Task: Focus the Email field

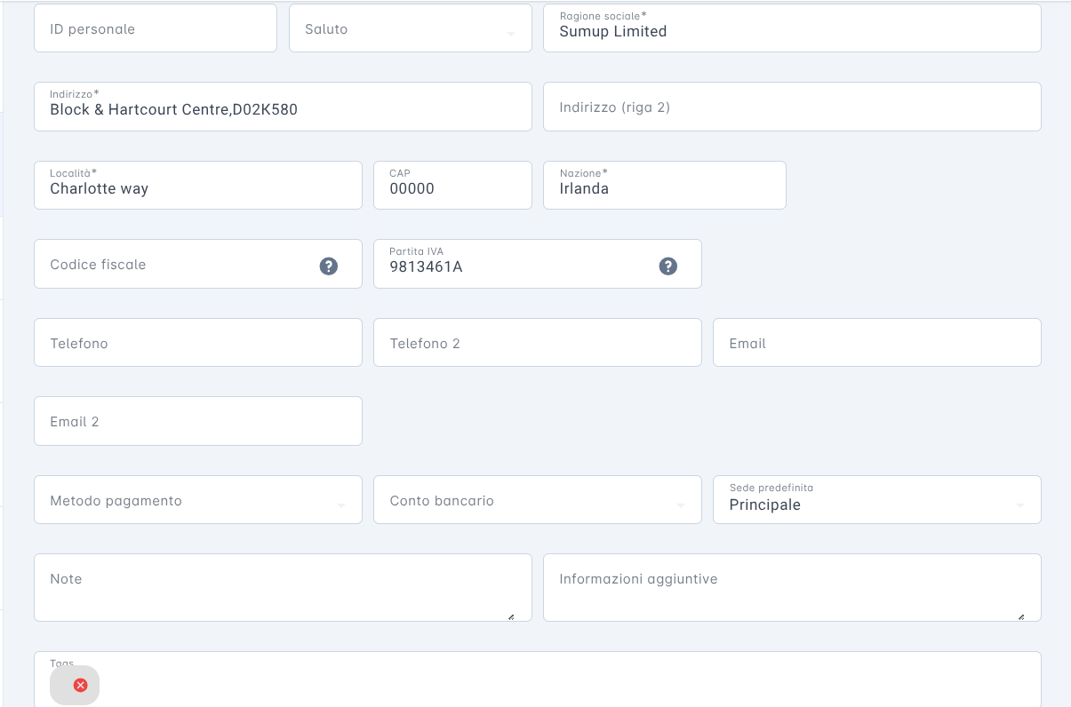Action: click(x=877, y=343)
